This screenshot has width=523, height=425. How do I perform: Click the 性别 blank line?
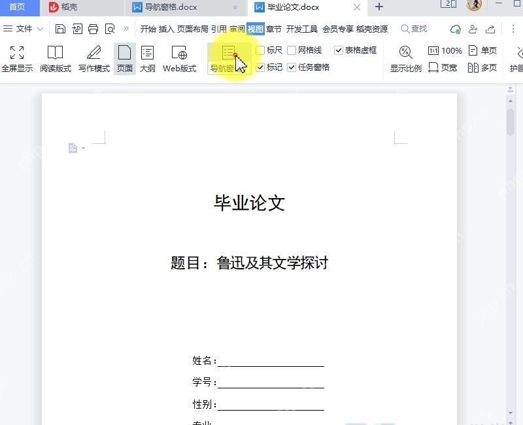point(271,405)
